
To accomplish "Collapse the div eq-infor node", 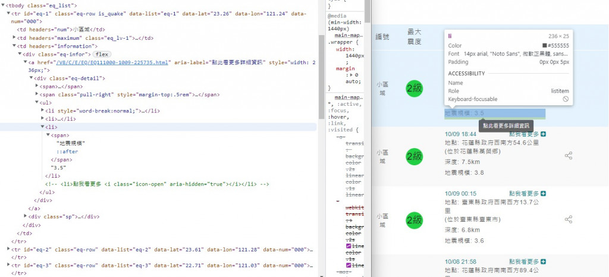I will pos(20,54).
